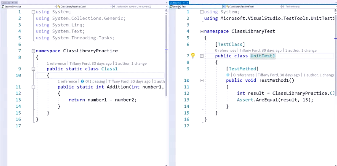The image size is (337, 166).
Task: Open the ClassLibraryTest.UnitTest1 type dropdown
Action: click(253, 7)
